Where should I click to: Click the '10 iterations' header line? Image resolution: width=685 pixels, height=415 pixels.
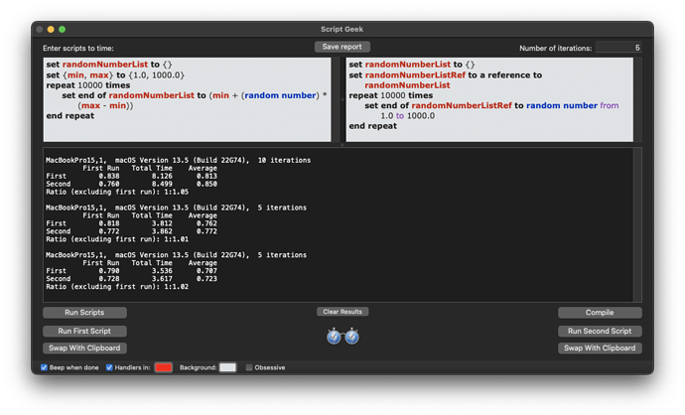coord(179,160)
